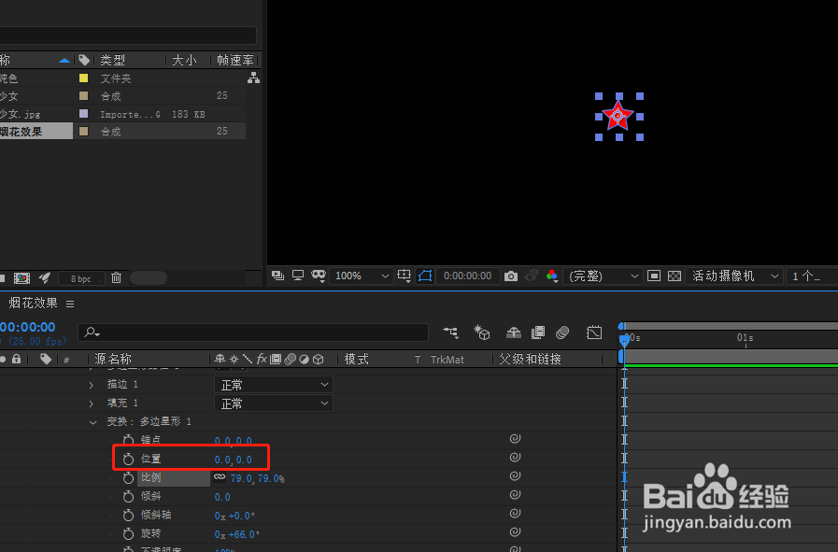The width and height of the screenshot is (838, 552).
Task: Toggle stopwatch for 倾斜轴 property
Action: (128, 516)
